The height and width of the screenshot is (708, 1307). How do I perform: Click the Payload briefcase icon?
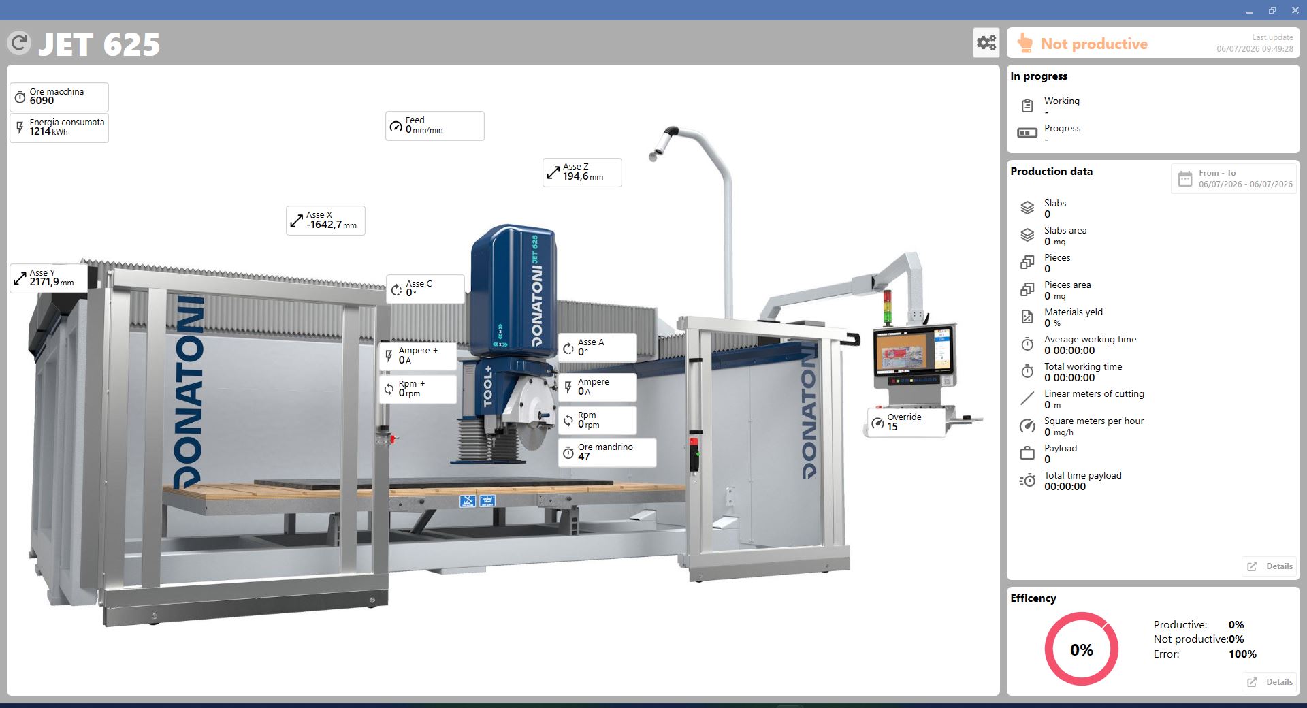coord(1027,453)
